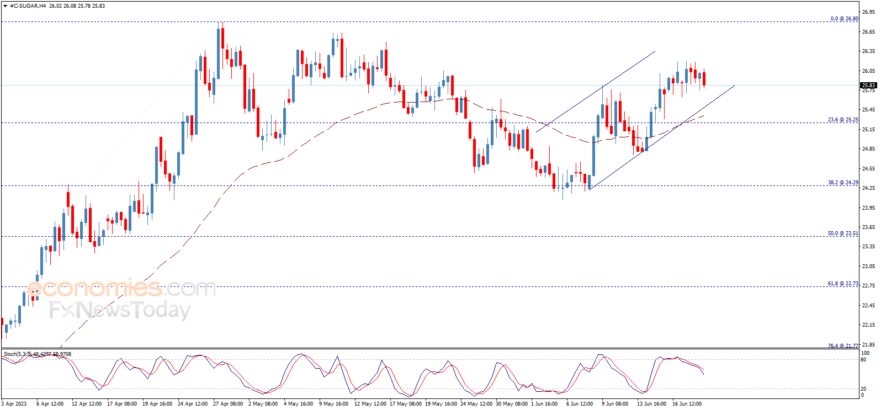Click the 23.35 price axis label
This screenshot has height=410, width=881.
(x=869, y=246)
